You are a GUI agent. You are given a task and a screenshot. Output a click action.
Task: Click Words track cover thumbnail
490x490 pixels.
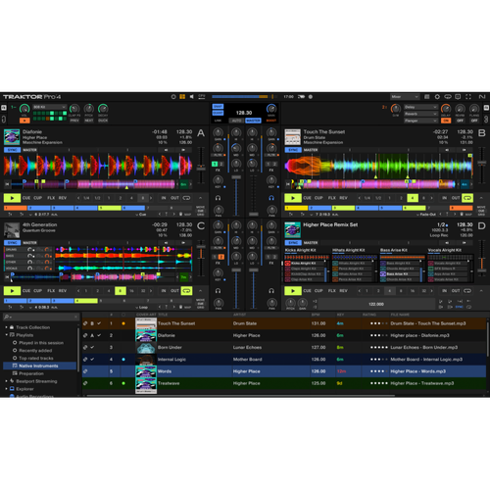point(146,371)
